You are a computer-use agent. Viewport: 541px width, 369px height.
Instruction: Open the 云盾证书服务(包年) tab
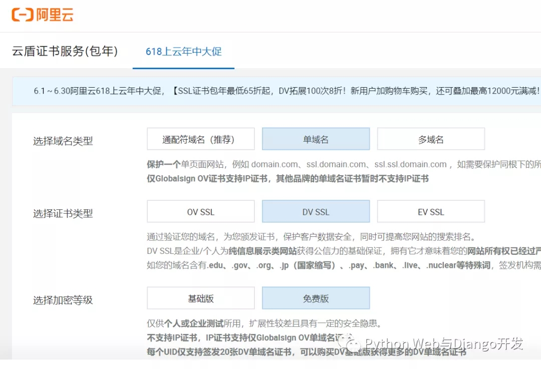pyautogui.click(x=65, y=51)
